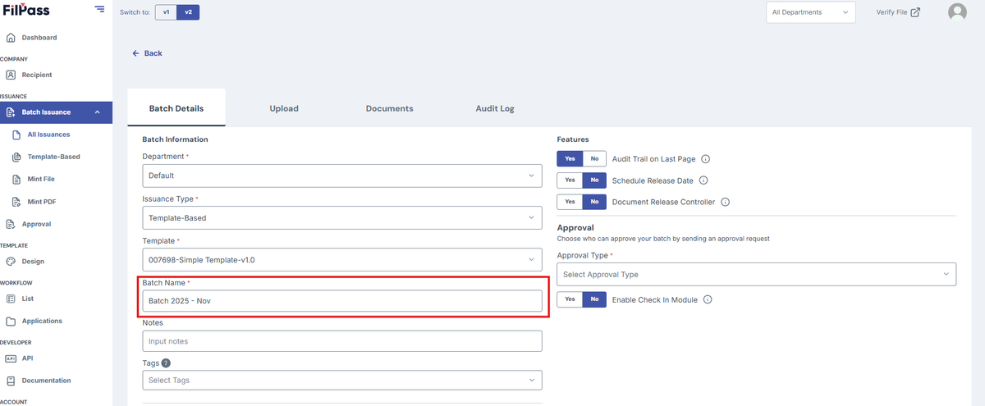
Task: Set Document Release Controller to Yes
Action: click(570, 202)
